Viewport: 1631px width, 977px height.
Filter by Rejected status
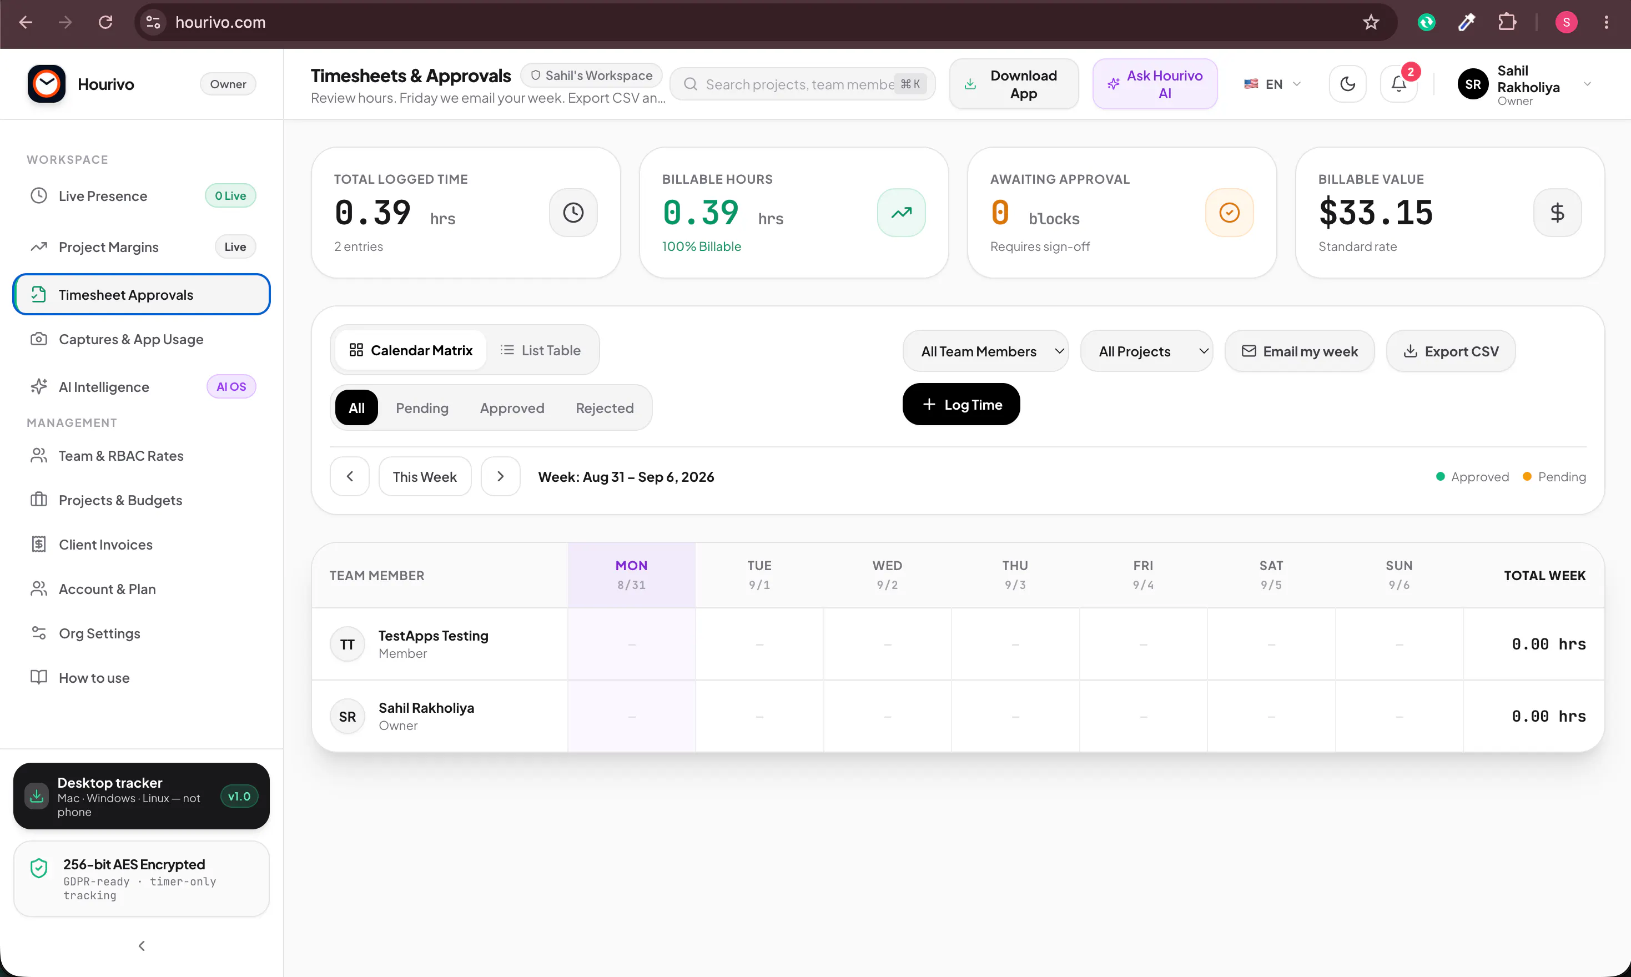pos(604,407)
